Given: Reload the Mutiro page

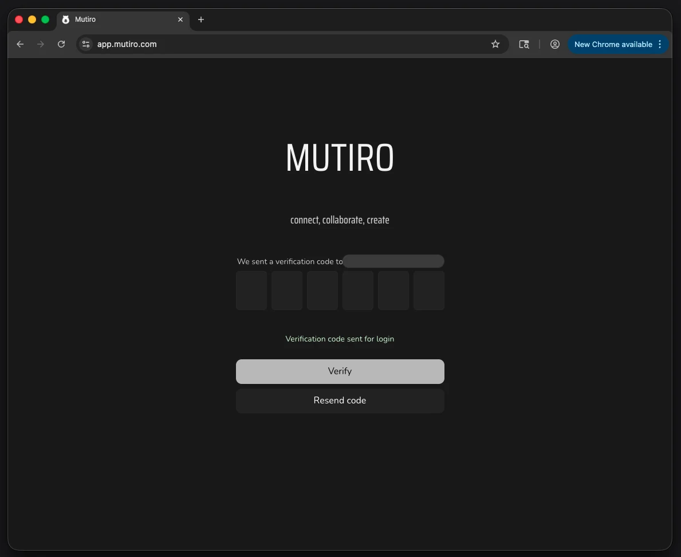Looking at the screenshot, I should click(61, 44).
